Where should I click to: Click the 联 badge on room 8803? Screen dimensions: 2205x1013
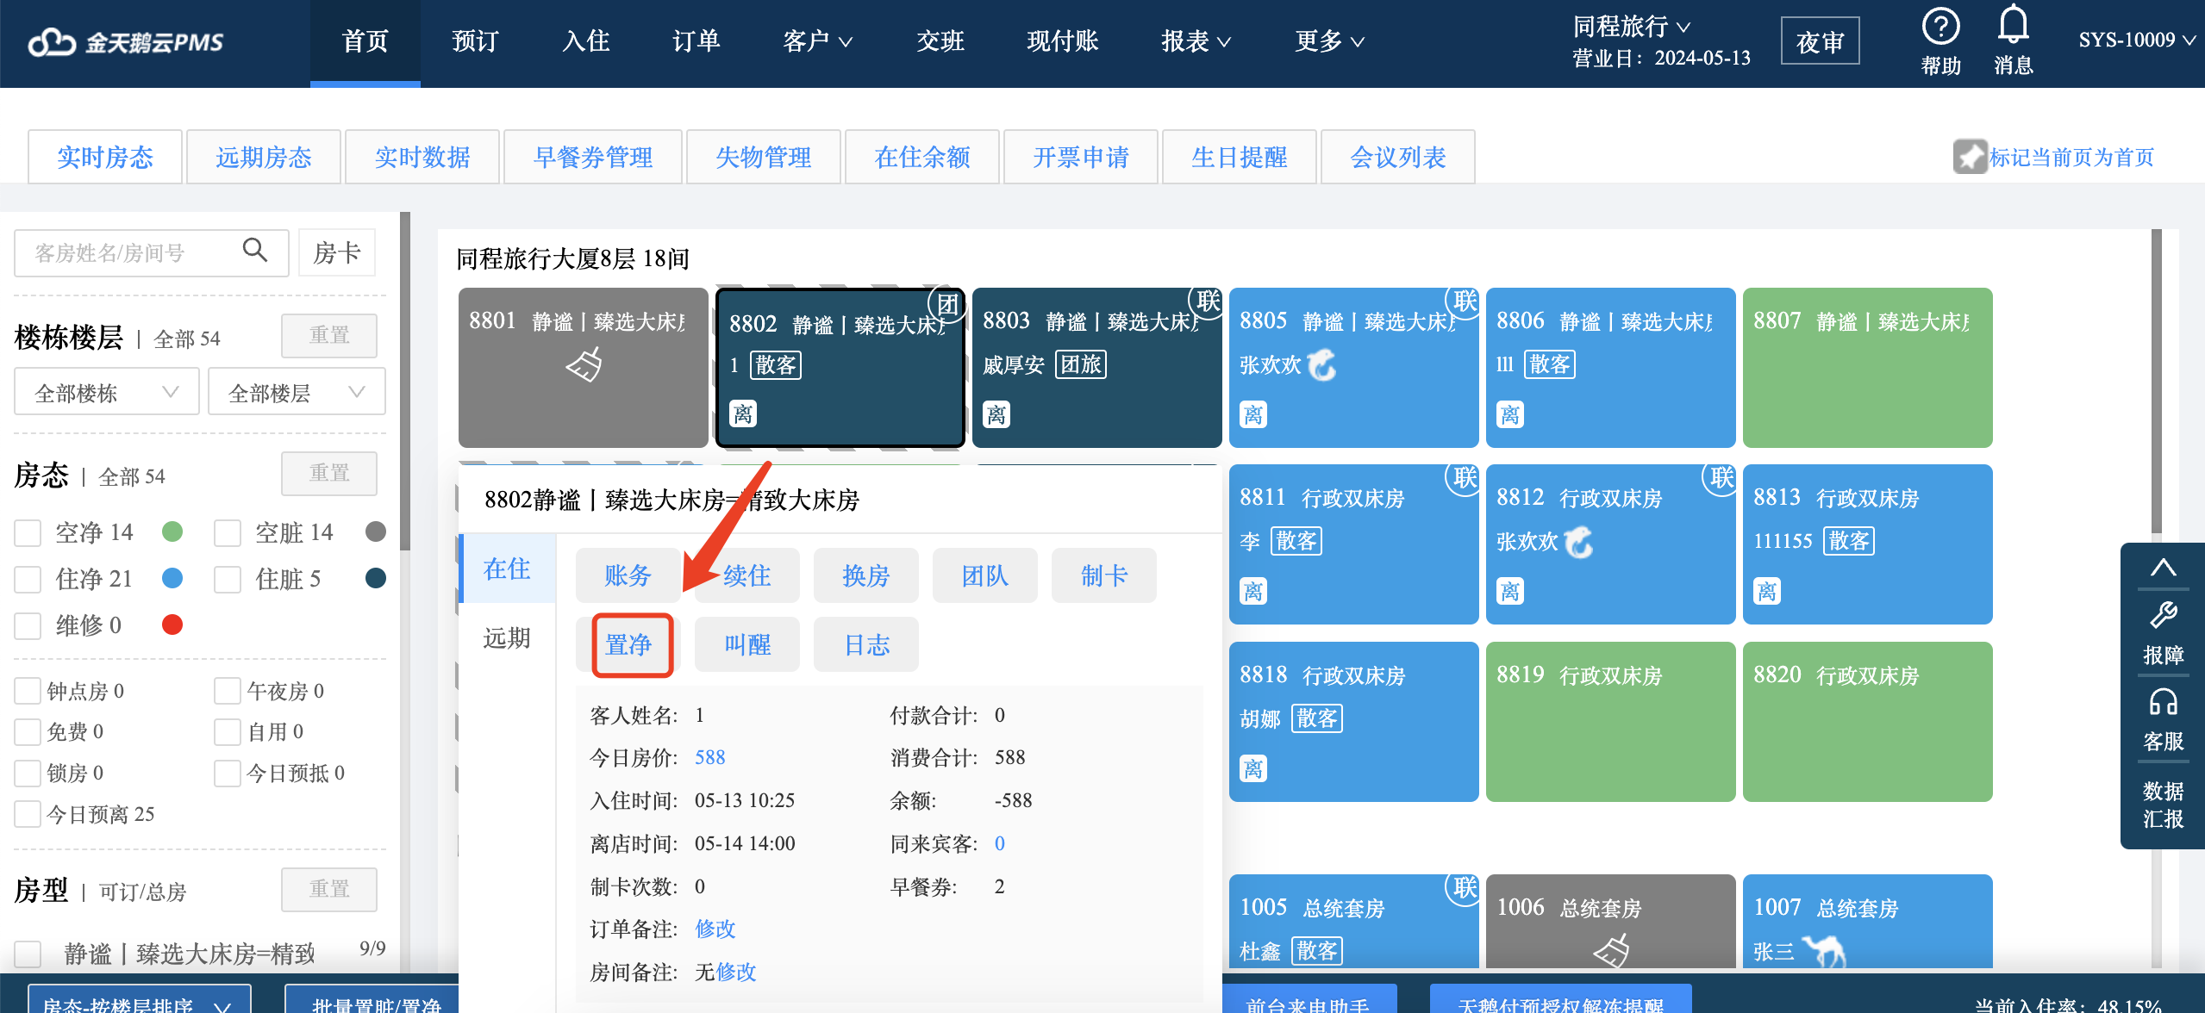pyautogui.click(x=1206, y=301)
